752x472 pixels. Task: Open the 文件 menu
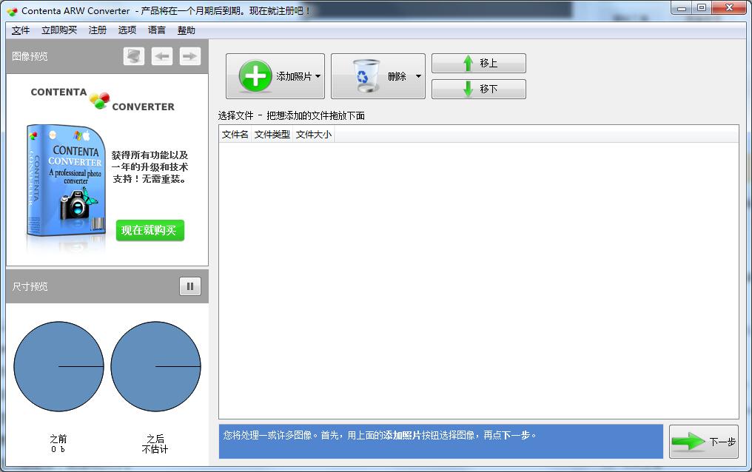(x=20, y=30)
